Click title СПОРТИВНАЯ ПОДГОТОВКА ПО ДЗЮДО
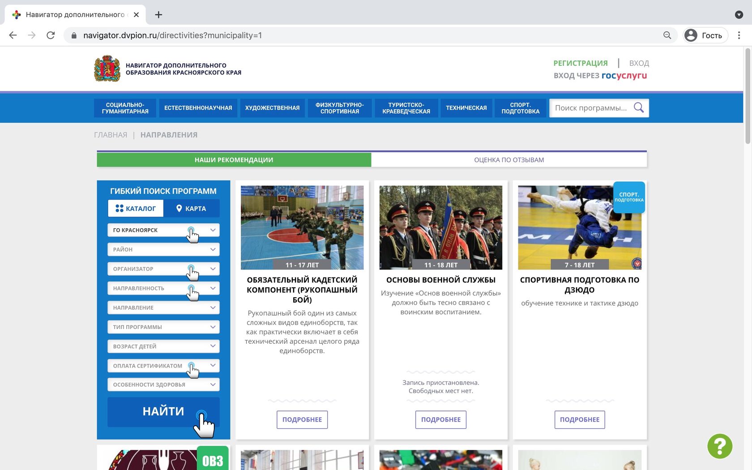752x470 pixels. (580, 285)
